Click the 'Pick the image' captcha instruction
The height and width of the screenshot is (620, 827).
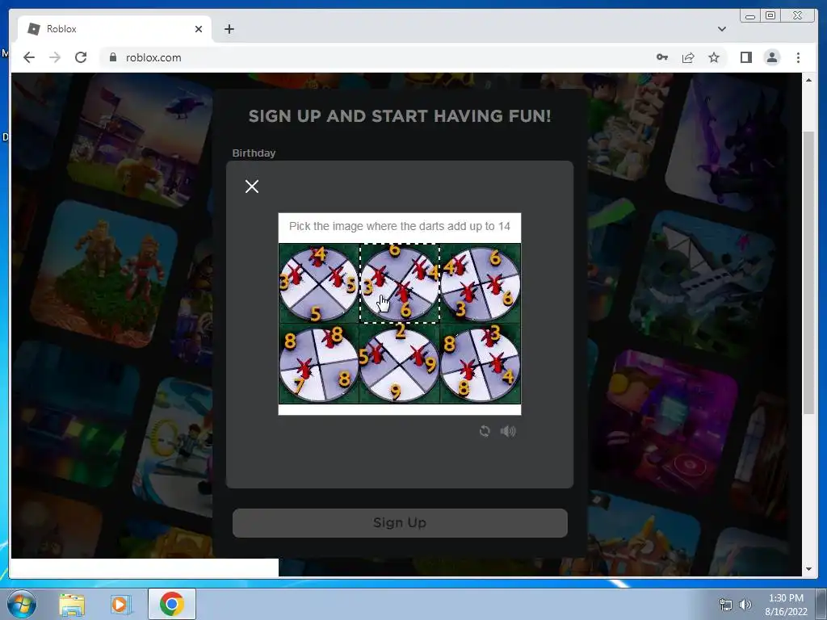400,226
